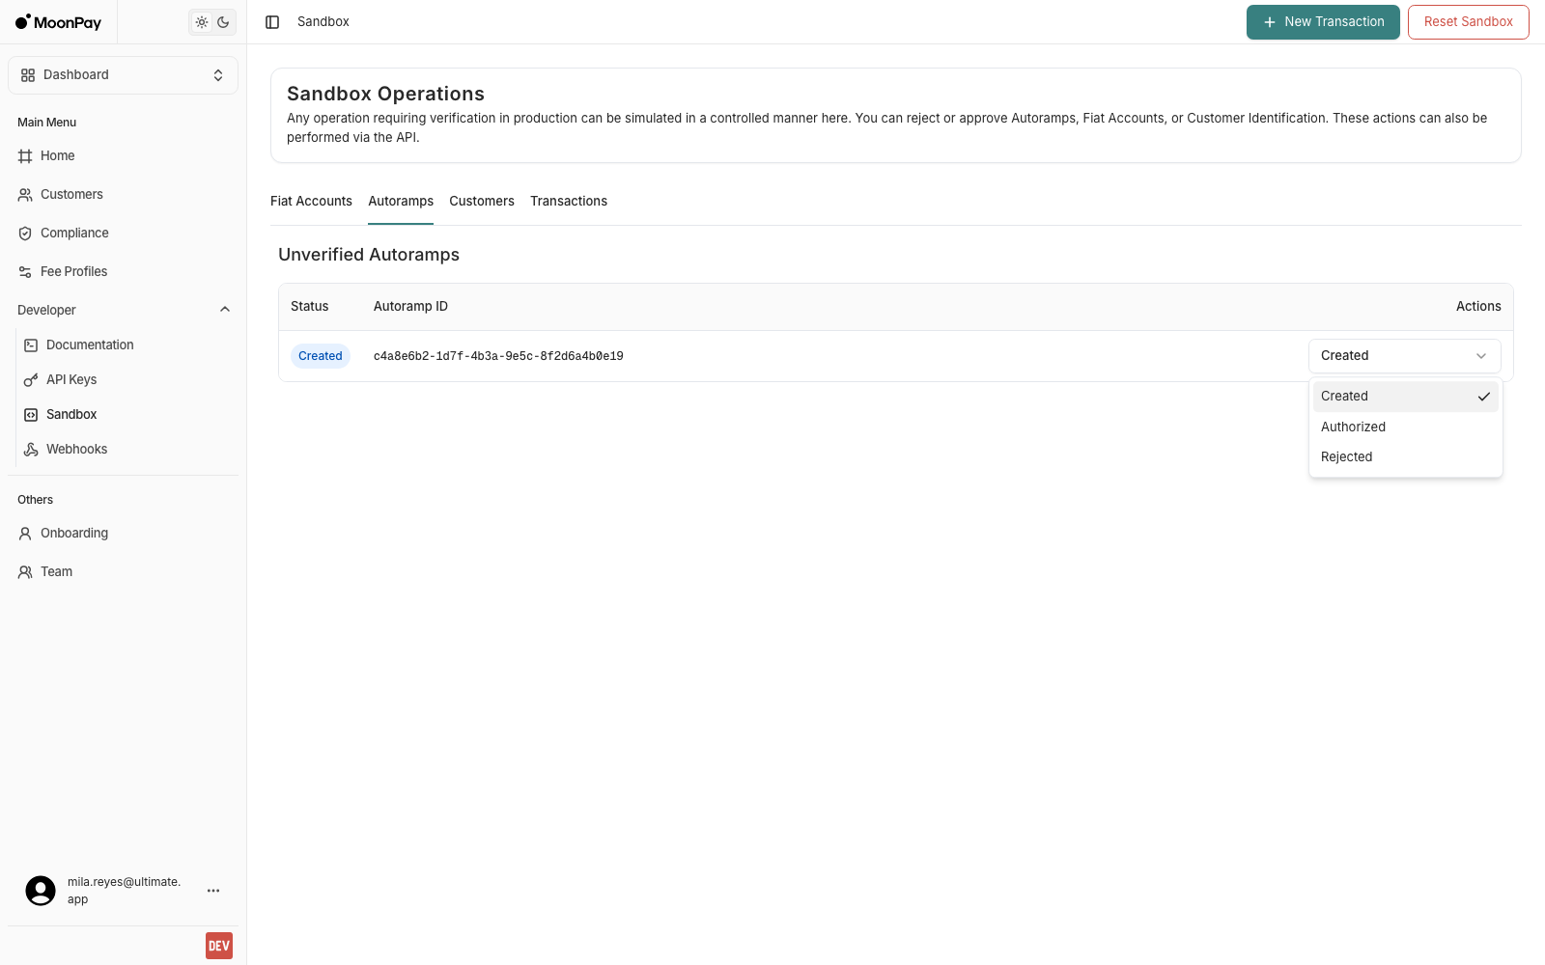This screenshot has height=965, width=1545.
Task: Go to Customers in main menu
Action: [123, 195]
